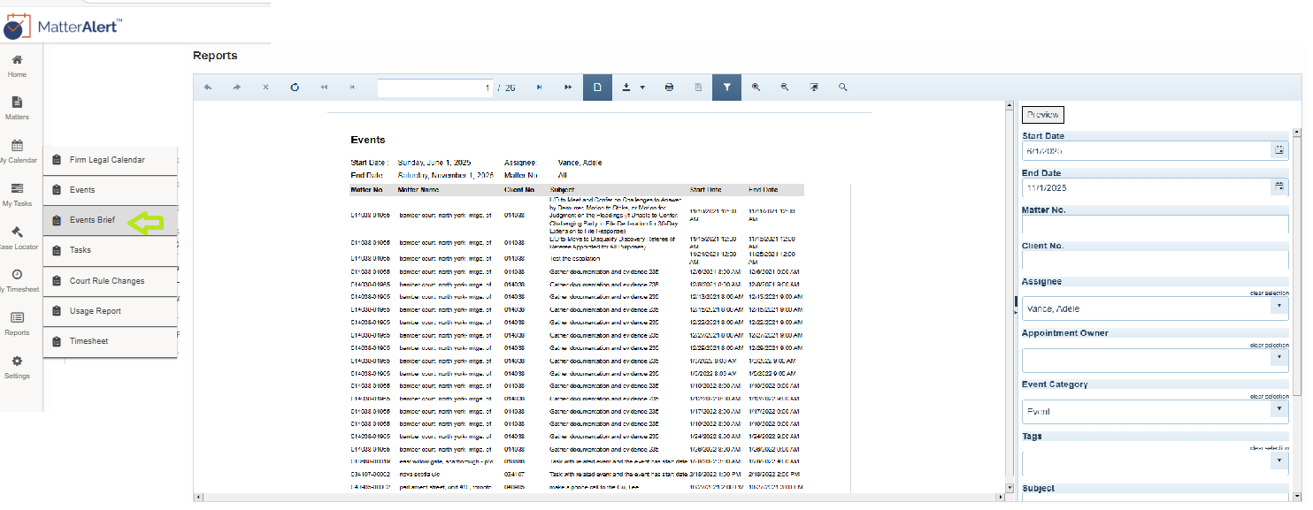Click the parameters panel splitter handle
Viewport: 1313px width, 510px height.
[x=1017, y=303]
